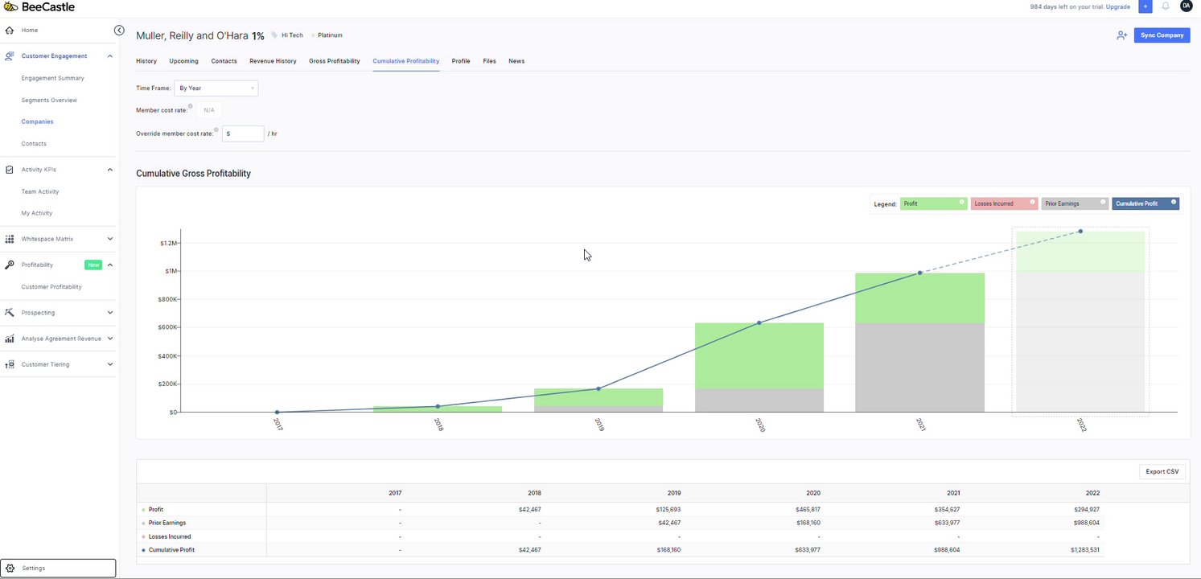Click the notifications bell icon
Image resolution: width=1201 pixels, height=579 pixels.
coord(1166,6)
